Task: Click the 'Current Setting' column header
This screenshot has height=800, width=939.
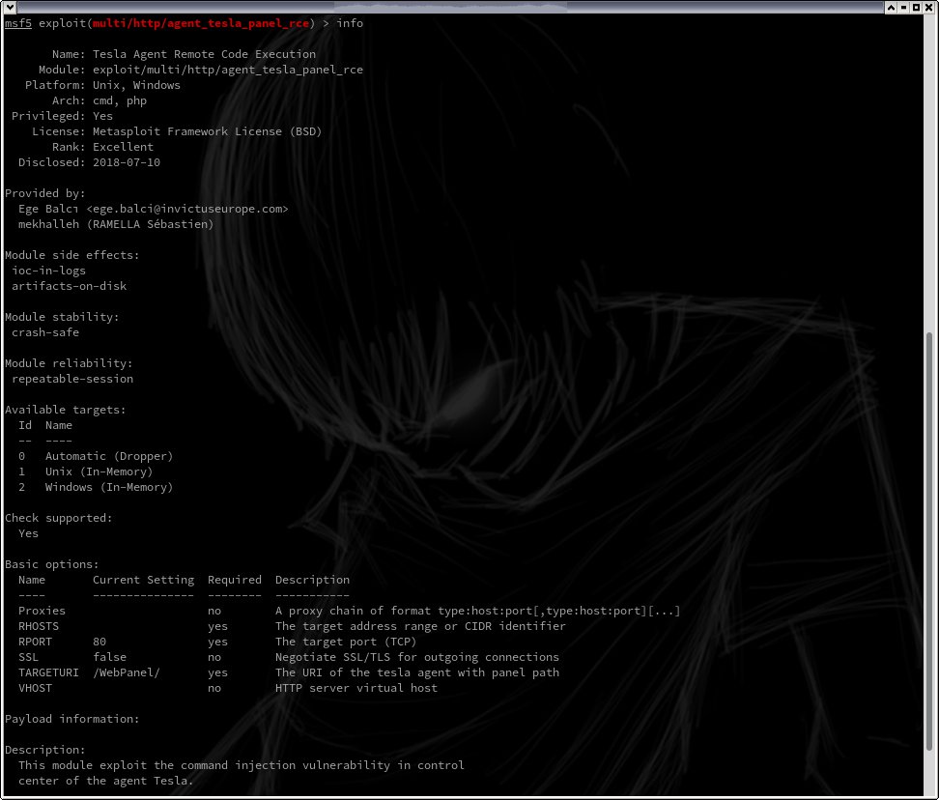Action: (x=143, y=580)
